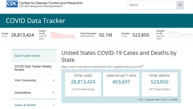The image size is (193, 109).
Task: Open COVID Data Tracker Weekly Review
Action: 33,68
